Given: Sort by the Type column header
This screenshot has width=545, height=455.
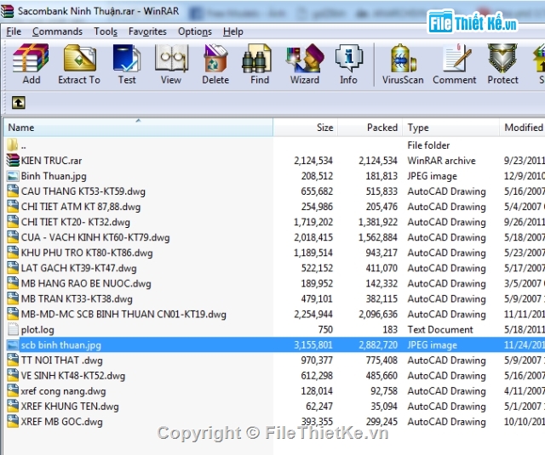Looking at the screenshot, I should click(x=450, y=128).
